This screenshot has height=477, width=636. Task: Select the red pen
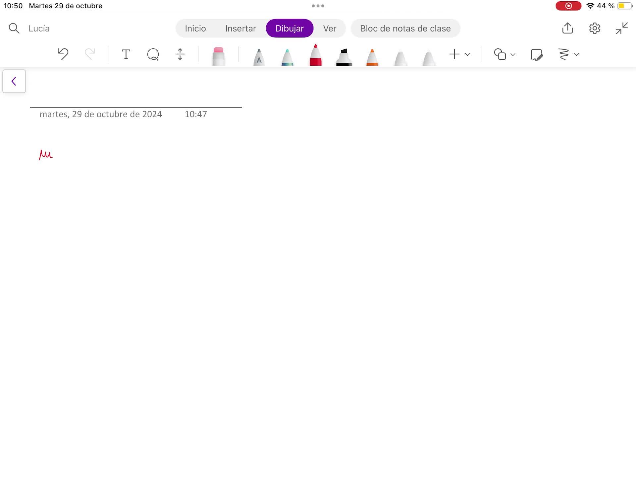(x=315, y=56)
